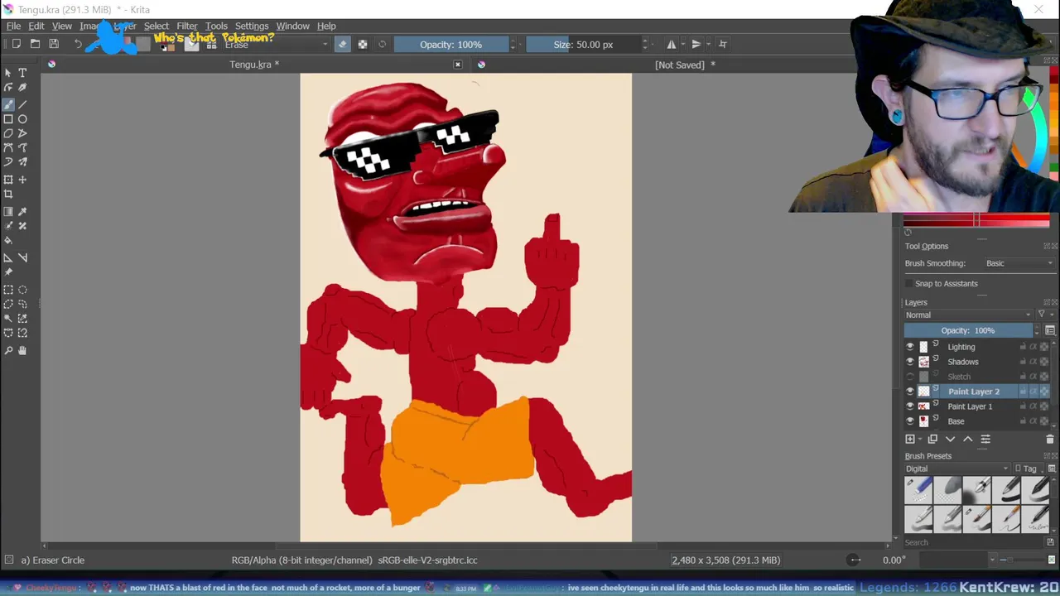
Task: Switch to the Tengu.kra document tab
Action: pos(254,65)
